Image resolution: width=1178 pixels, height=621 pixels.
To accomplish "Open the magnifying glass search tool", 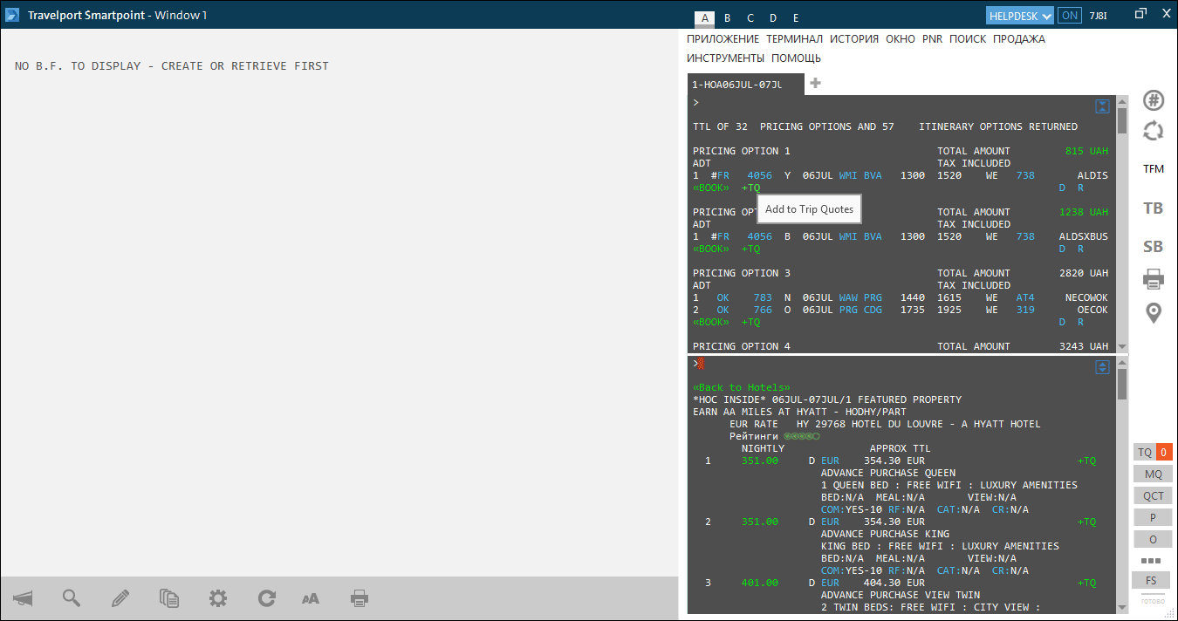I will pyautogui.click(x=72, y=598).
